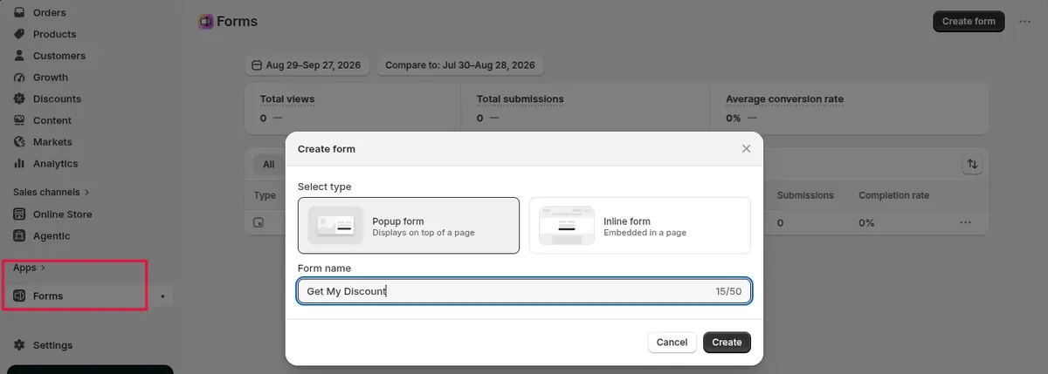1048x374 pixels.
Task: Click the Create form header button
Action: (969, 21)
